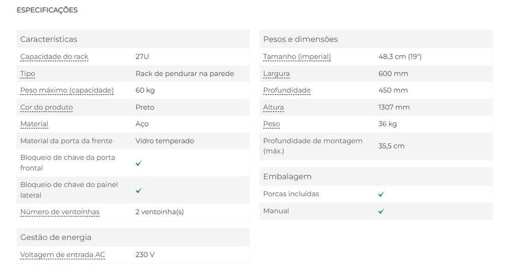This screenshot has width=509, height=268.
Task: Click the green checkmark beside Porcas incluídas
Action: pos(381,194)
